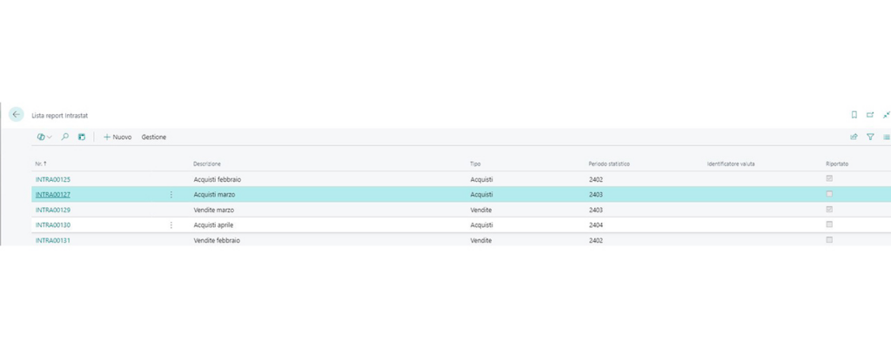
Task: Open the filter pane icon
Action: pyautogui.click(x=870, y=137)
